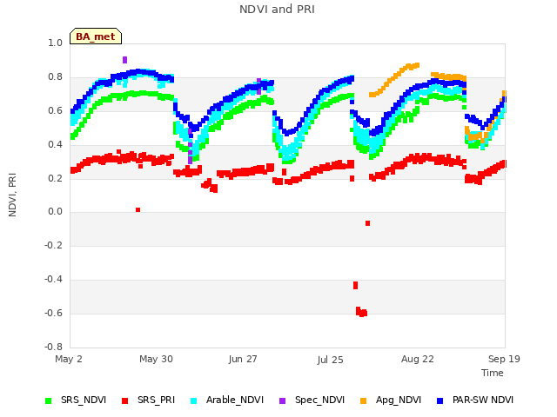The image size is (557, 417).
Task: Click the Arable_NDVI cyan legend swatch
Action: 193,400
